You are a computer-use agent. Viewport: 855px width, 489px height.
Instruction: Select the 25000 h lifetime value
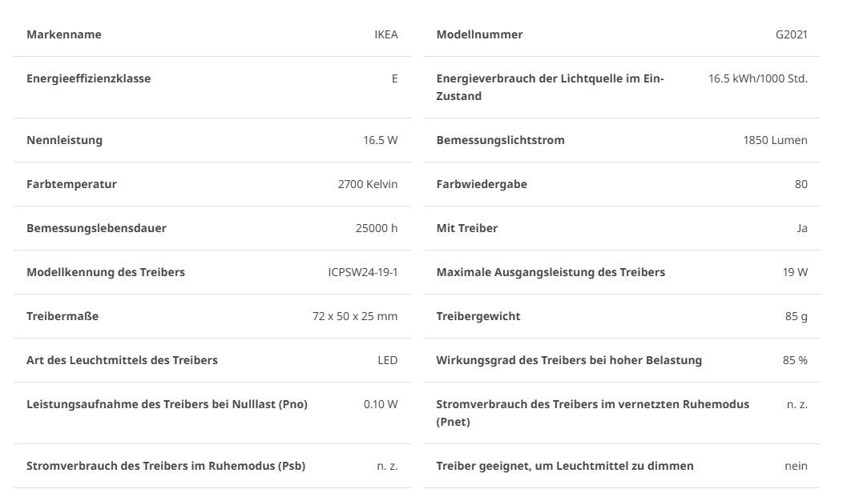pos(377,228)
